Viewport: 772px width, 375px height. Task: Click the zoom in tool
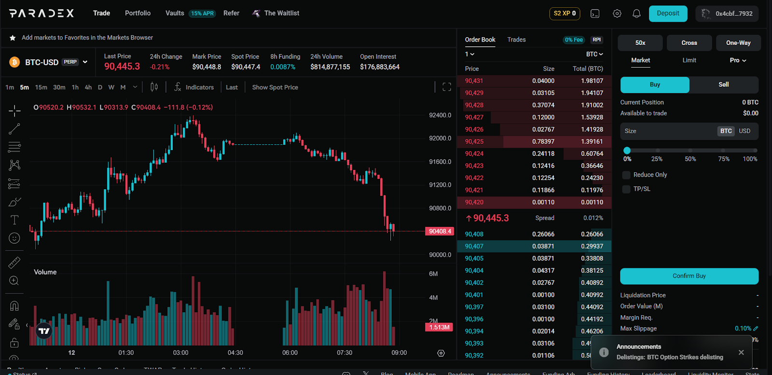[14, 281]
